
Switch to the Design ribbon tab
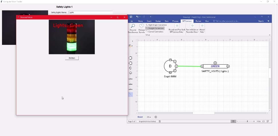coord(158,21)
